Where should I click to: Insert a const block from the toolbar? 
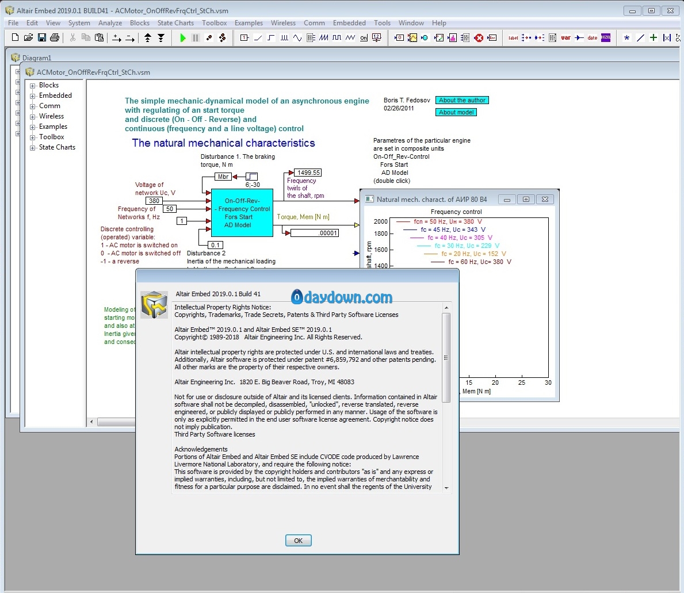(x=244, y=38)
